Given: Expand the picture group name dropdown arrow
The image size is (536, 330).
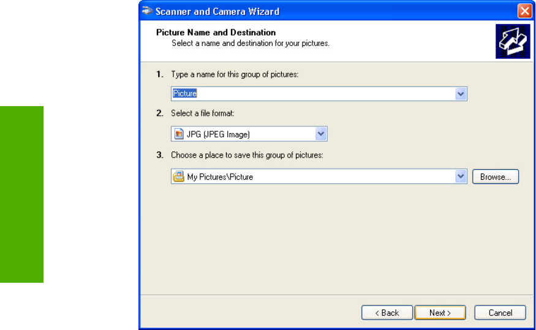Looking at the screenshot, I should tap(461, 94).
